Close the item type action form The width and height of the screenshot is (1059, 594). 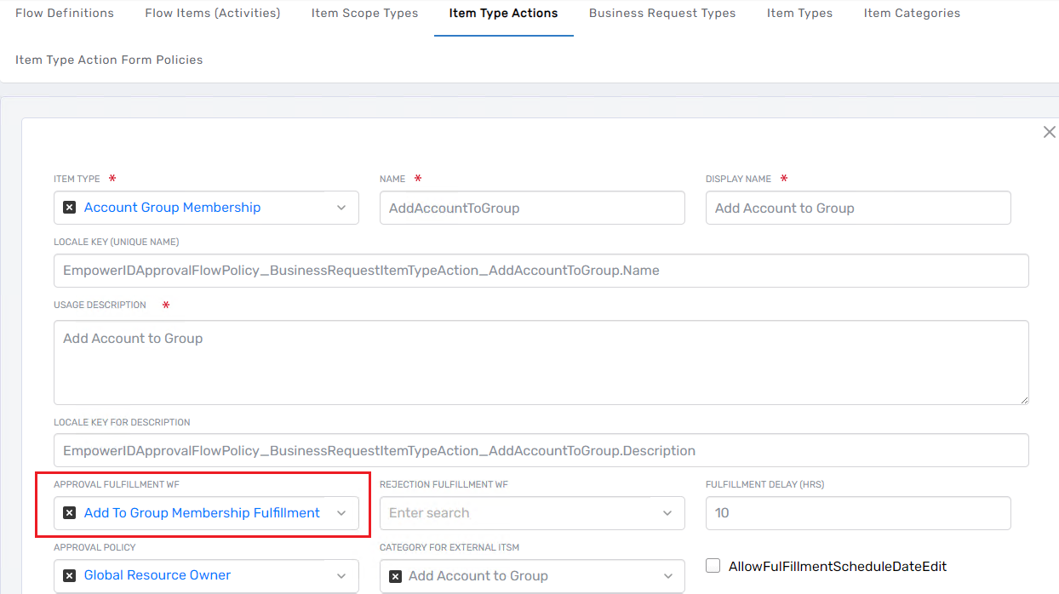coord(1050,132)
